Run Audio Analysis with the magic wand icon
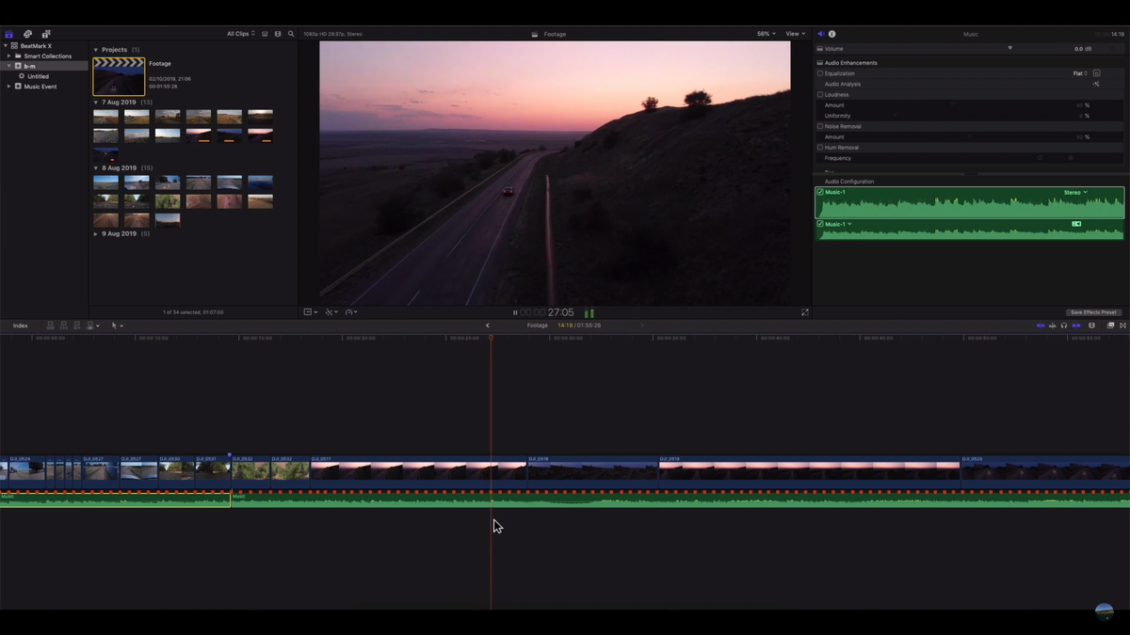The image size is (1130, 635). click(1096, 84)
